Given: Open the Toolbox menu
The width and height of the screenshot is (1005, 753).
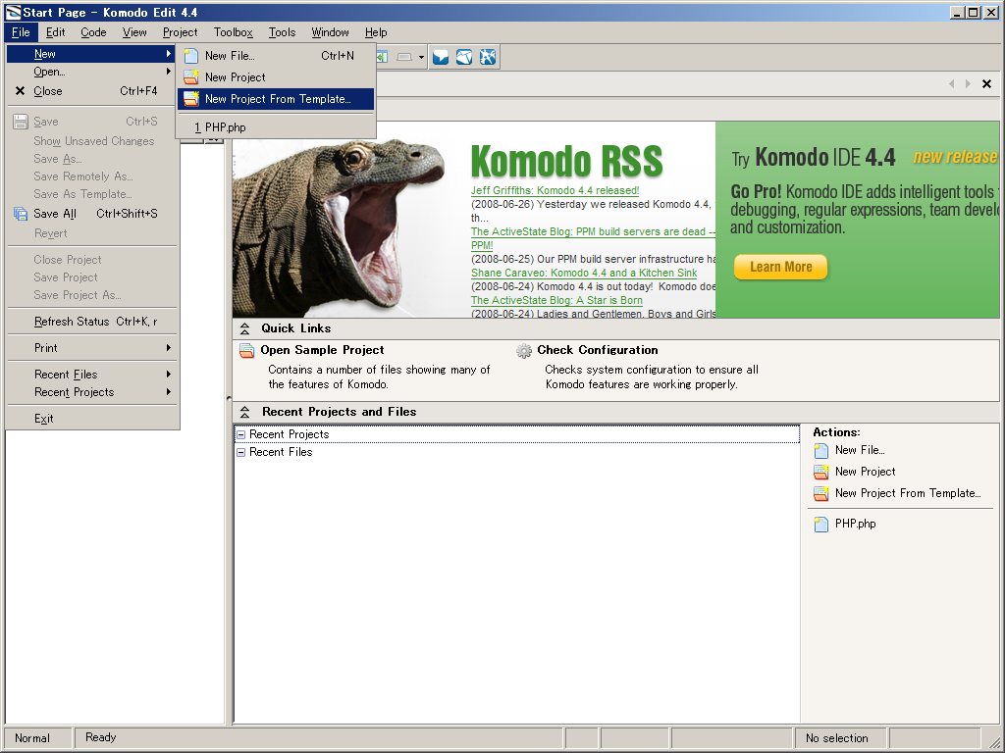Looking at the screenshot, I should (234, 32).
